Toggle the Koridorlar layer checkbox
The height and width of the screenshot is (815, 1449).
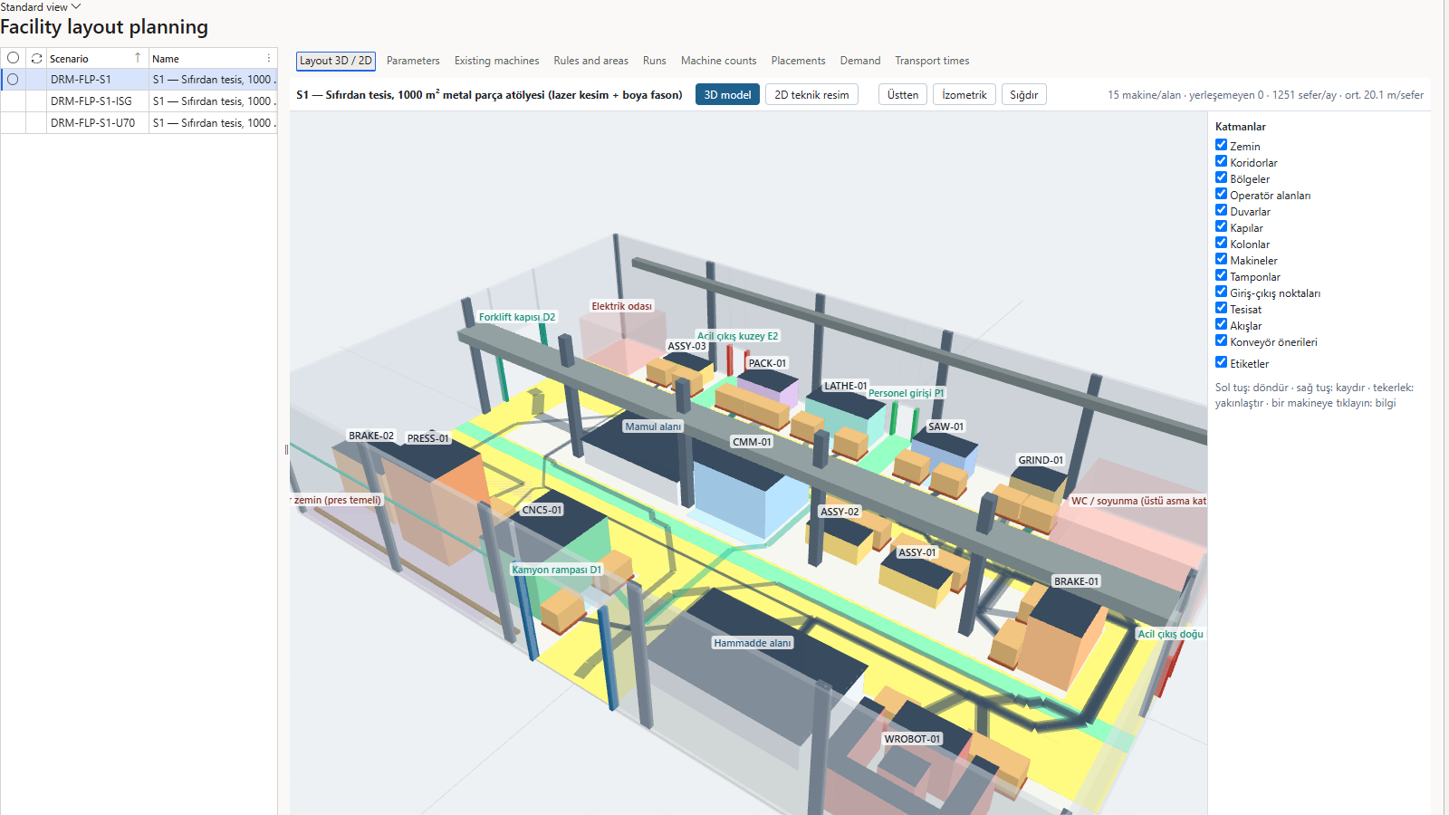(x=1221, y=161)
